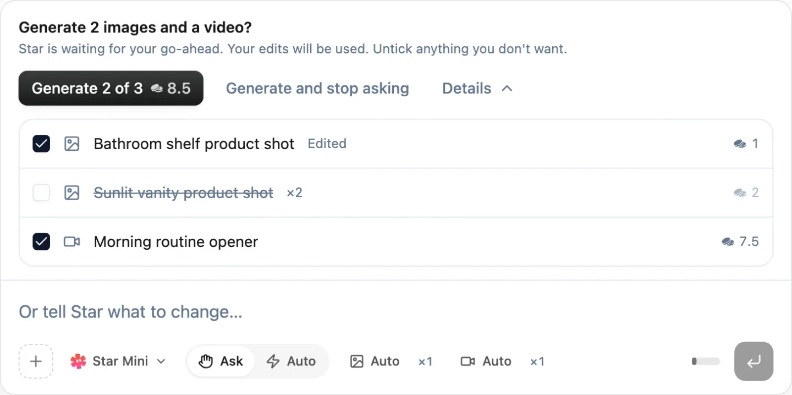Viewport: 792px width, 395px height.
Task: Select the Morning routine opener title
Action: tap(176, 242)
